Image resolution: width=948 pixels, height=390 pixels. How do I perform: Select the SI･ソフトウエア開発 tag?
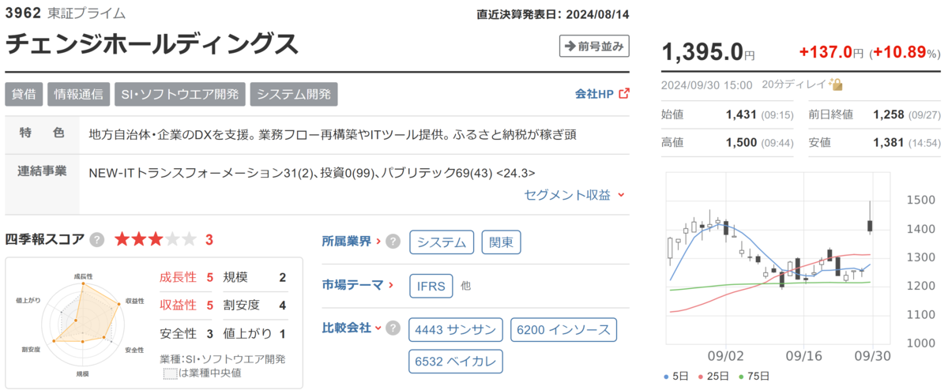click(180, 94)
